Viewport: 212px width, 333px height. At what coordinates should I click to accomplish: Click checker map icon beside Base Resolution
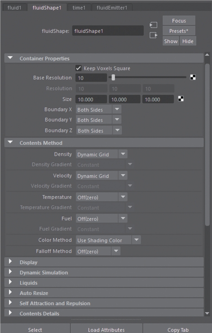tap(193, 77)
